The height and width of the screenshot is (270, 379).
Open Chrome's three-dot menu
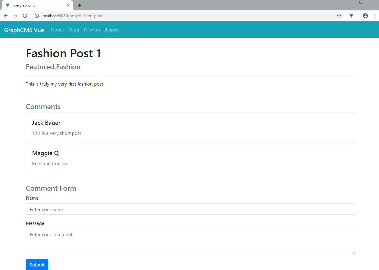pyautogui.click(x=375, y=16)
